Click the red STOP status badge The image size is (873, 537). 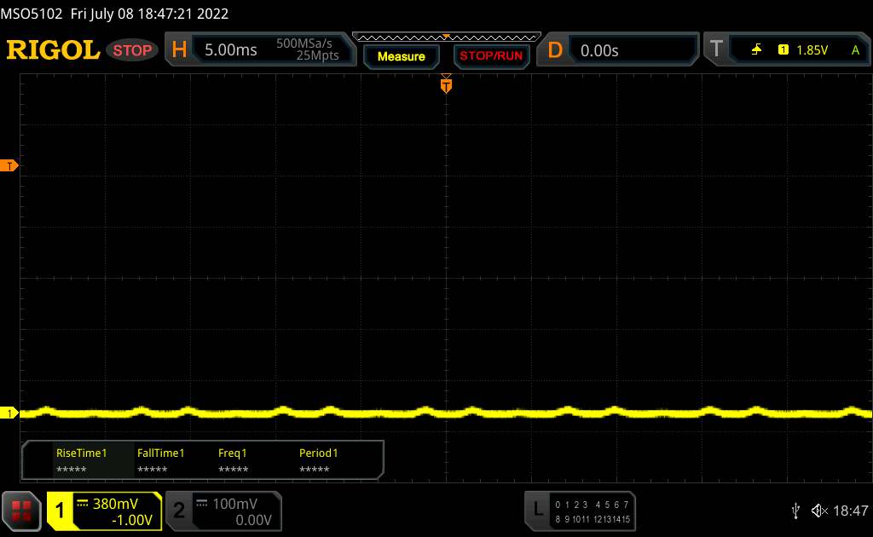tap(134, 50)
